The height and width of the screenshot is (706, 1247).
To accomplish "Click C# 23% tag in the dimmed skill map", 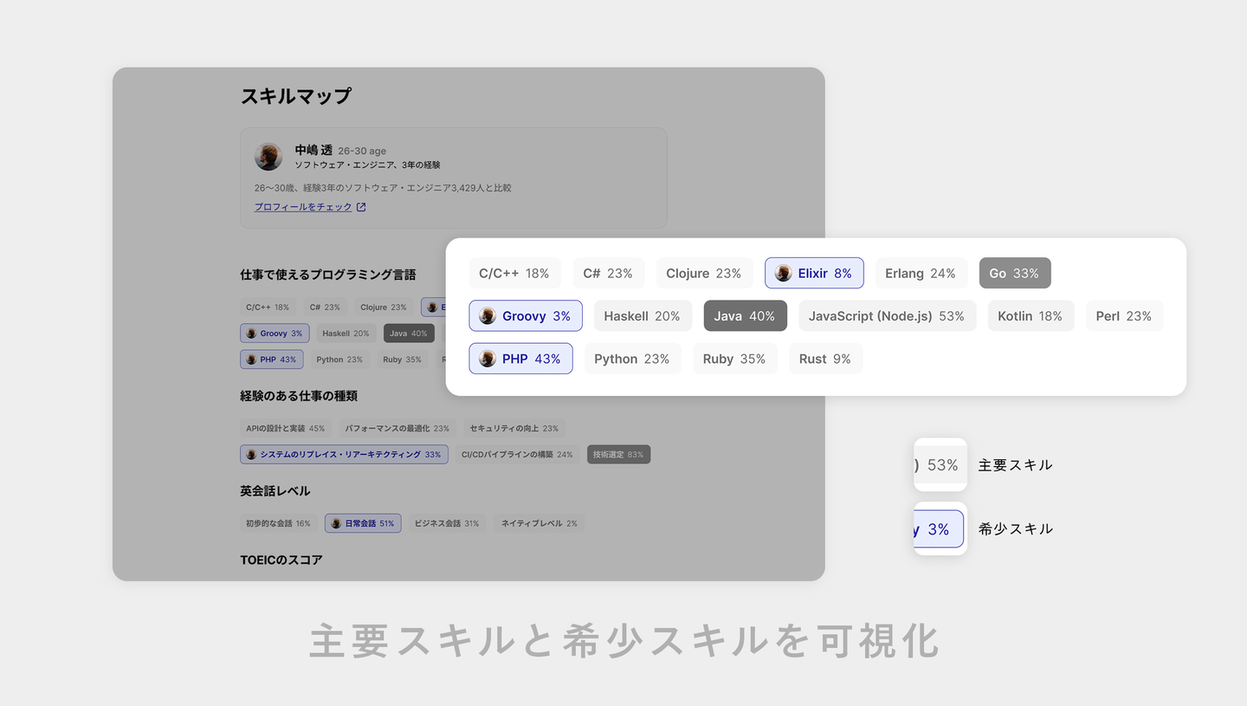I will [325, 308].
